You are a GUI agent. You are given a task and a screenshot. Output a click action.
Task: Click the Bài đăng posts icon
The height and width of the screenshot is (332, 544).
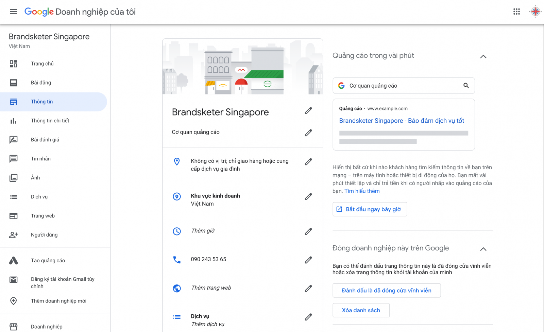(13, 83)
